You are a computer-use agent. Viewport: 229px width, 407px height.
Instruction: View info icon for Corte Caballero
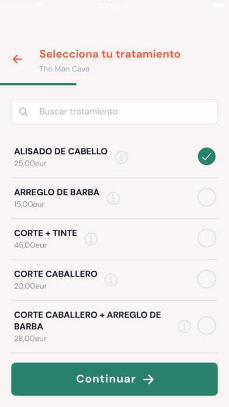(111, 280)
